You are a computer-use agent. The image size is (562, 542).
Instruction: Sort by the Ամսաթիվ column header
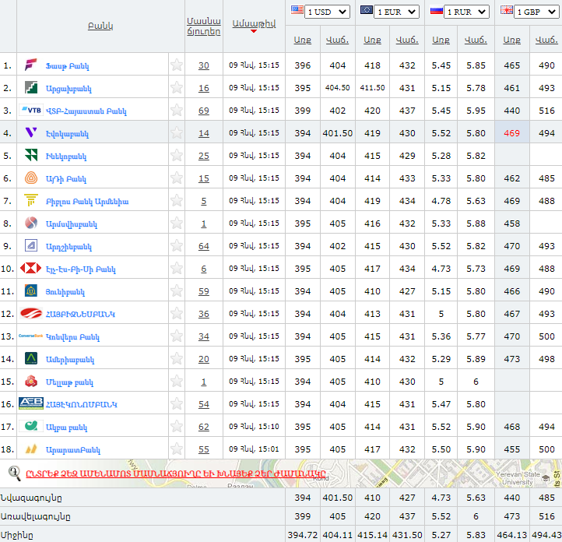254,23
